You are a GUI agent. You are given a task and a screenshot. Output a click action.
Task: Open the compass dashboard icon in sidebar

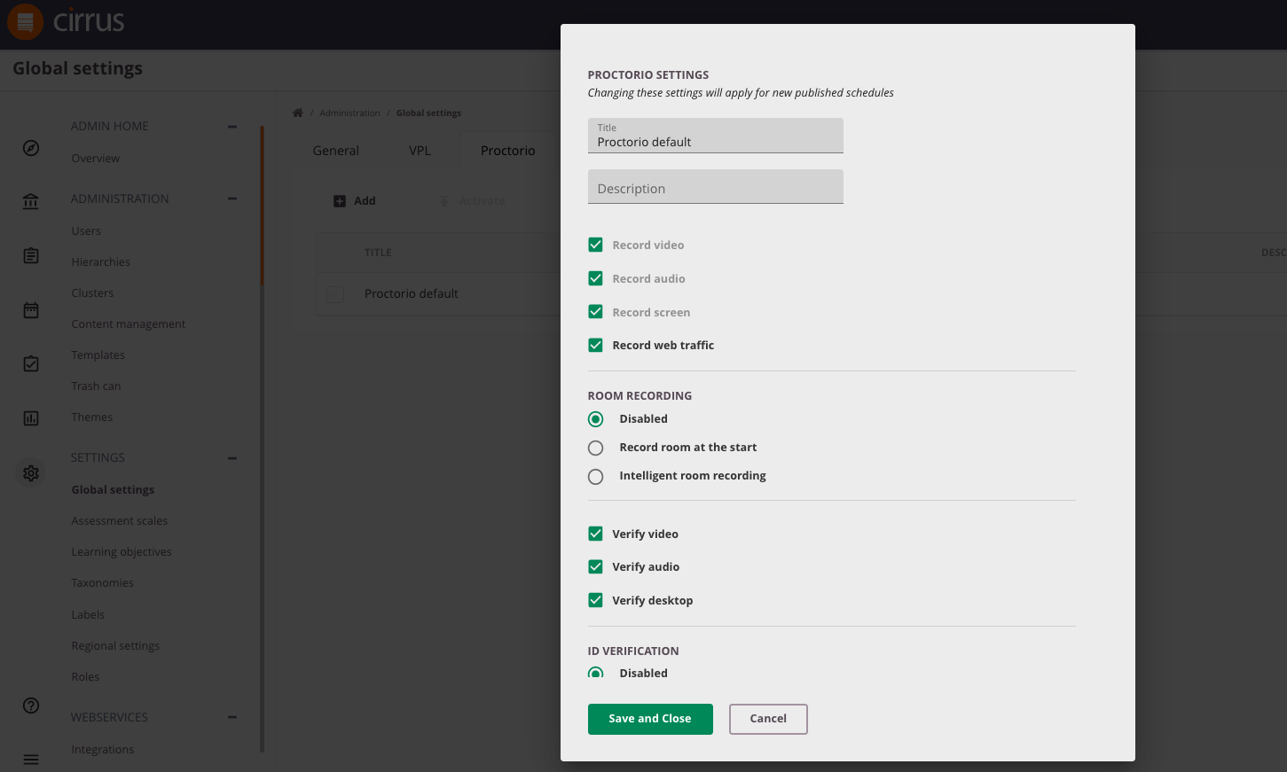31,148
